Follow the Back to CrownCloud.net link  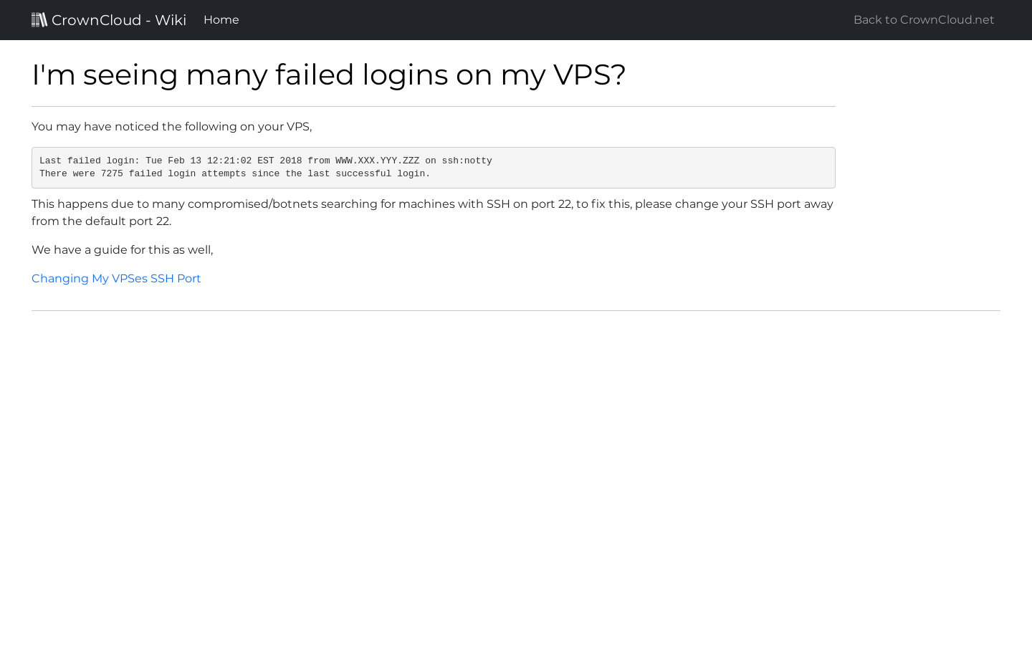(x=924, y=20)
